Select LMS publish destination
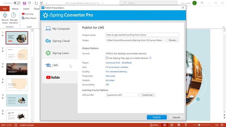226x127 pixels. click(x=60, y=65)
